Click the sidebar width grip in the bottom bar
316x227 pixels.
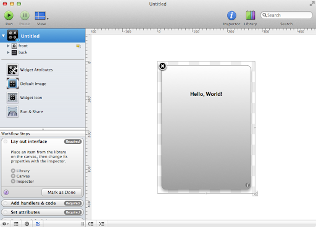(83, 224)
